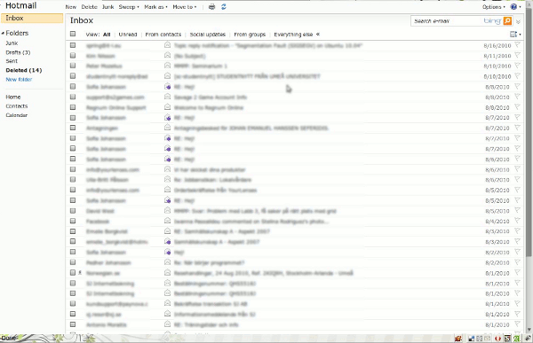The image size is (533, 343).
Task: Expand the Mark as dropdown
Action: [x=155, y=7]
